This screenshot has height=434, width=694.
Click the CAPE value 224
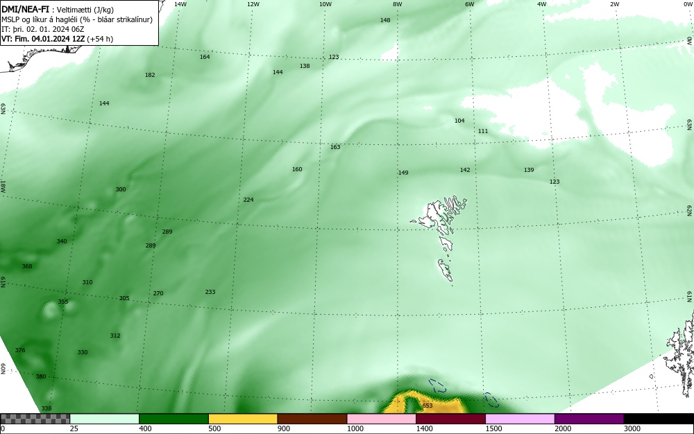pos(248,200)
